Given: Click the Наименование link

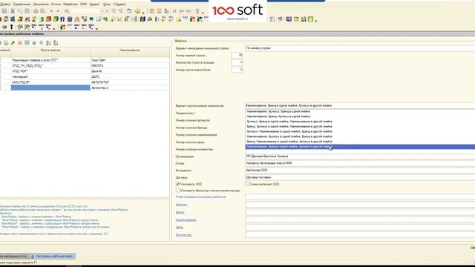Looking at the screenshot, I should 186,220.
